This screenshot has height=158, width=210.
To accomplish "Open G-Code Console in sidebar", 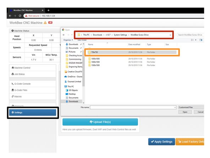I will (33, 84).
